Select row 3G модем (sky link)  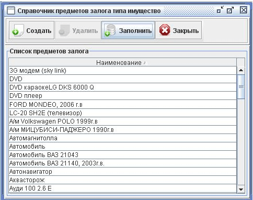coord(123,71)
